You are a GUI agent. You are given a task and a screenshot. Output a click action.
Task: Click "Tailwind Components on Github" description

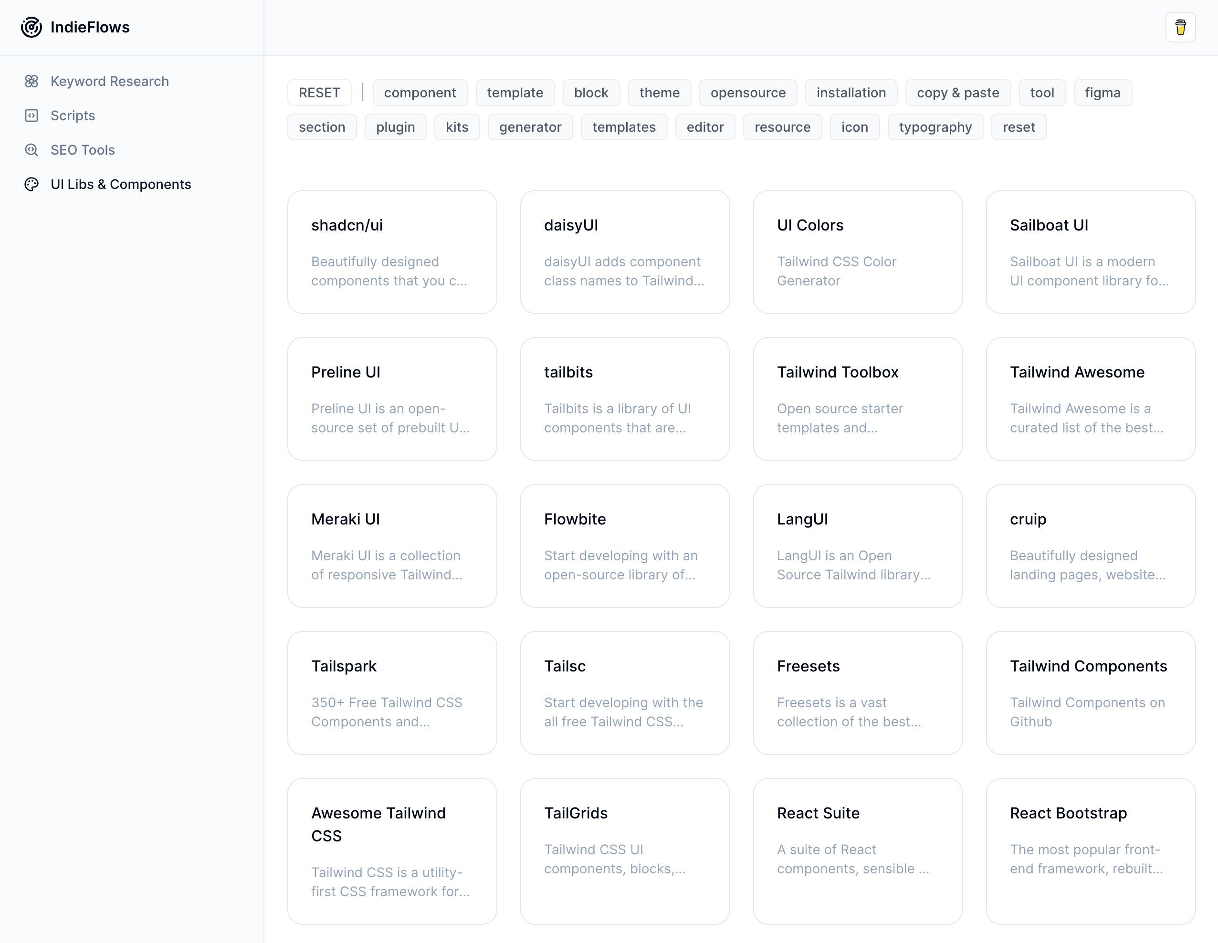coord(1087,712)
